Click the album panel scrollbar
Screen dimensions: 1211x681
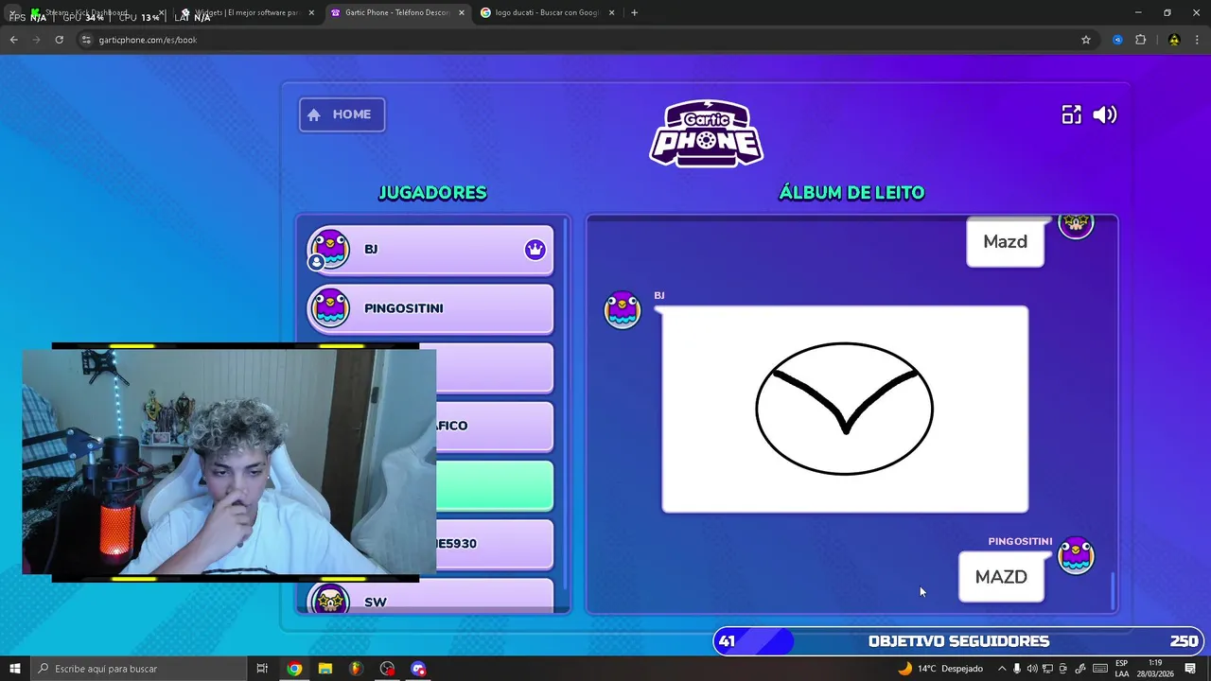1113,590
